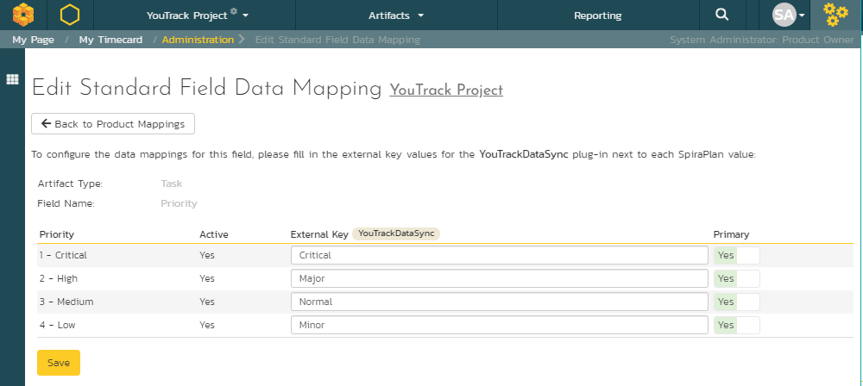Click the Priority column header

(57, 235)
